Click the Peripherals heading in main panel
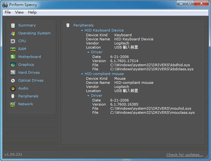Image resolution: width=211 pixels, height=161 pixels. (83, 25)
